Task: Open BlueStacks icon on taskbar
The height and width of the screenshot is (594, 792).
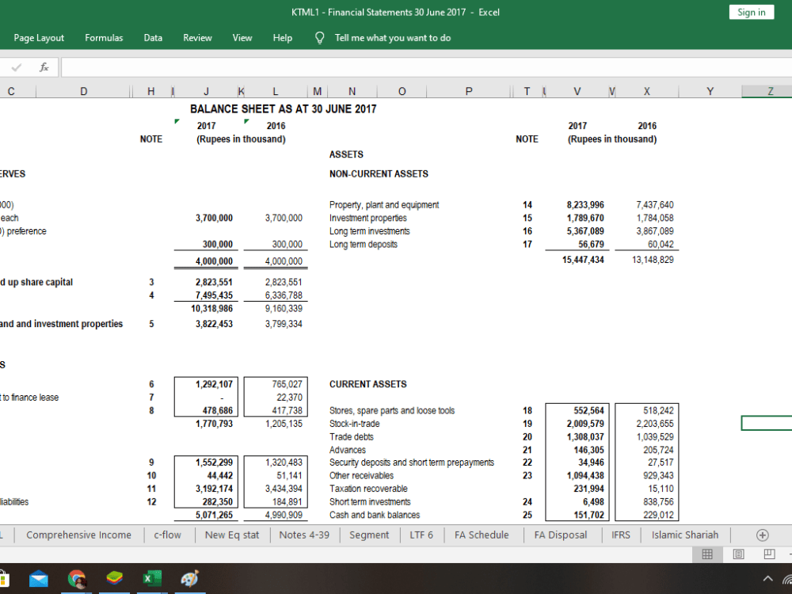Action: click(x=115, y=578)
